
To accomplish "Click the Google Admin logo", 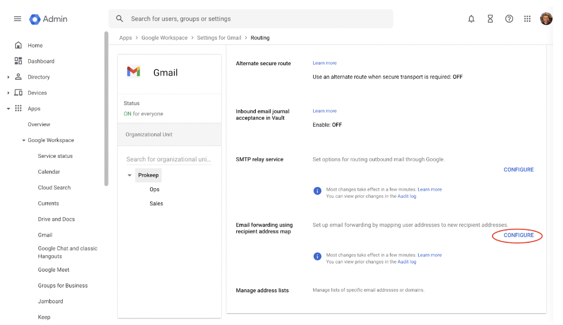I will pos(49,19).
